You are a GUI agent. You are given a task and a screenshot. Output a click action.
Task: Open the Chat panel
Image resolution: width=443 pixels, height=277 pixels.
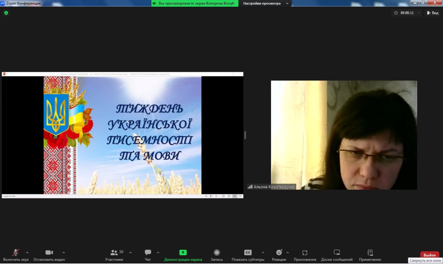(x=148, y=255)
